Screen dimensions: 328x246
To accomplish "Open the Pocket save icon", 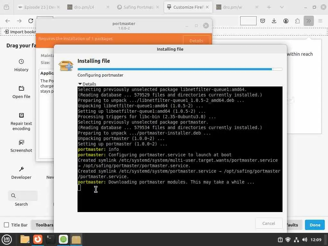I will [263, 21].
